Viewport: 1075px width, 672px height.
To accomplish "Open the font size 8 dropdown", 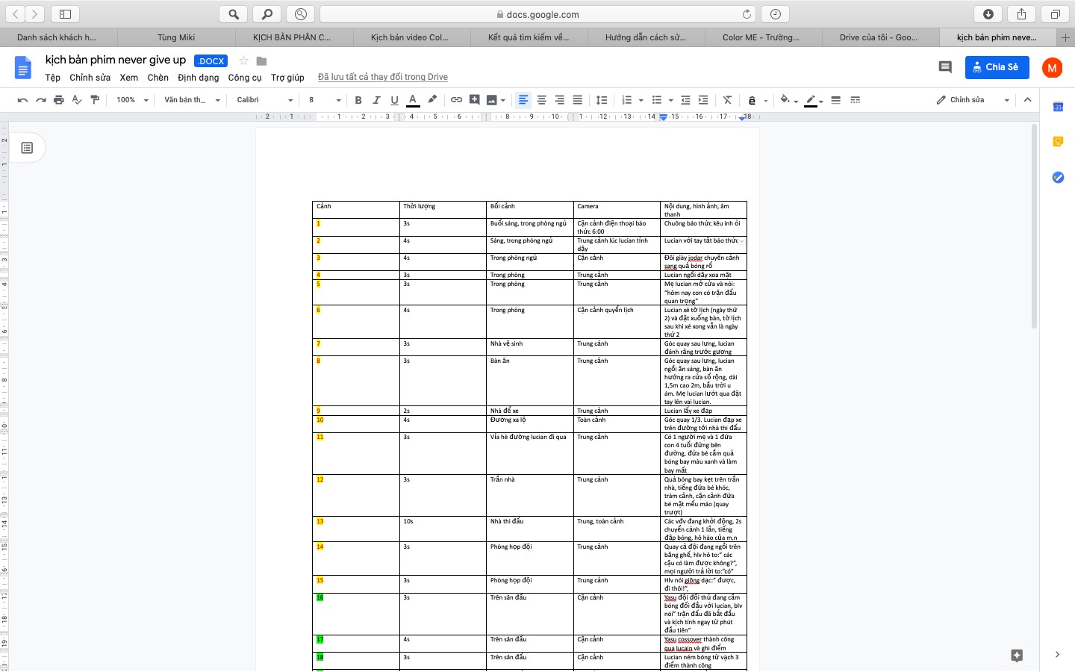I will click(x=325, y=100).
